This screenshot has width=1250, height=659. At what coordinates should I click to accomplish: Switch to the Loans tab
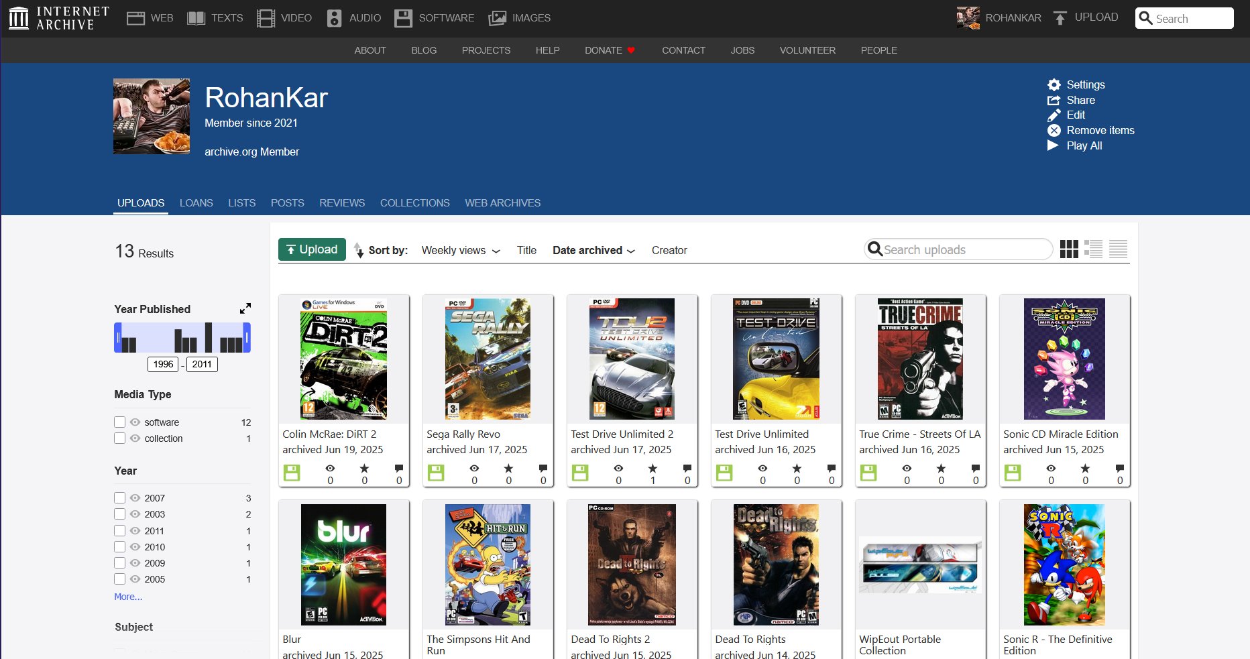[196, 202]
